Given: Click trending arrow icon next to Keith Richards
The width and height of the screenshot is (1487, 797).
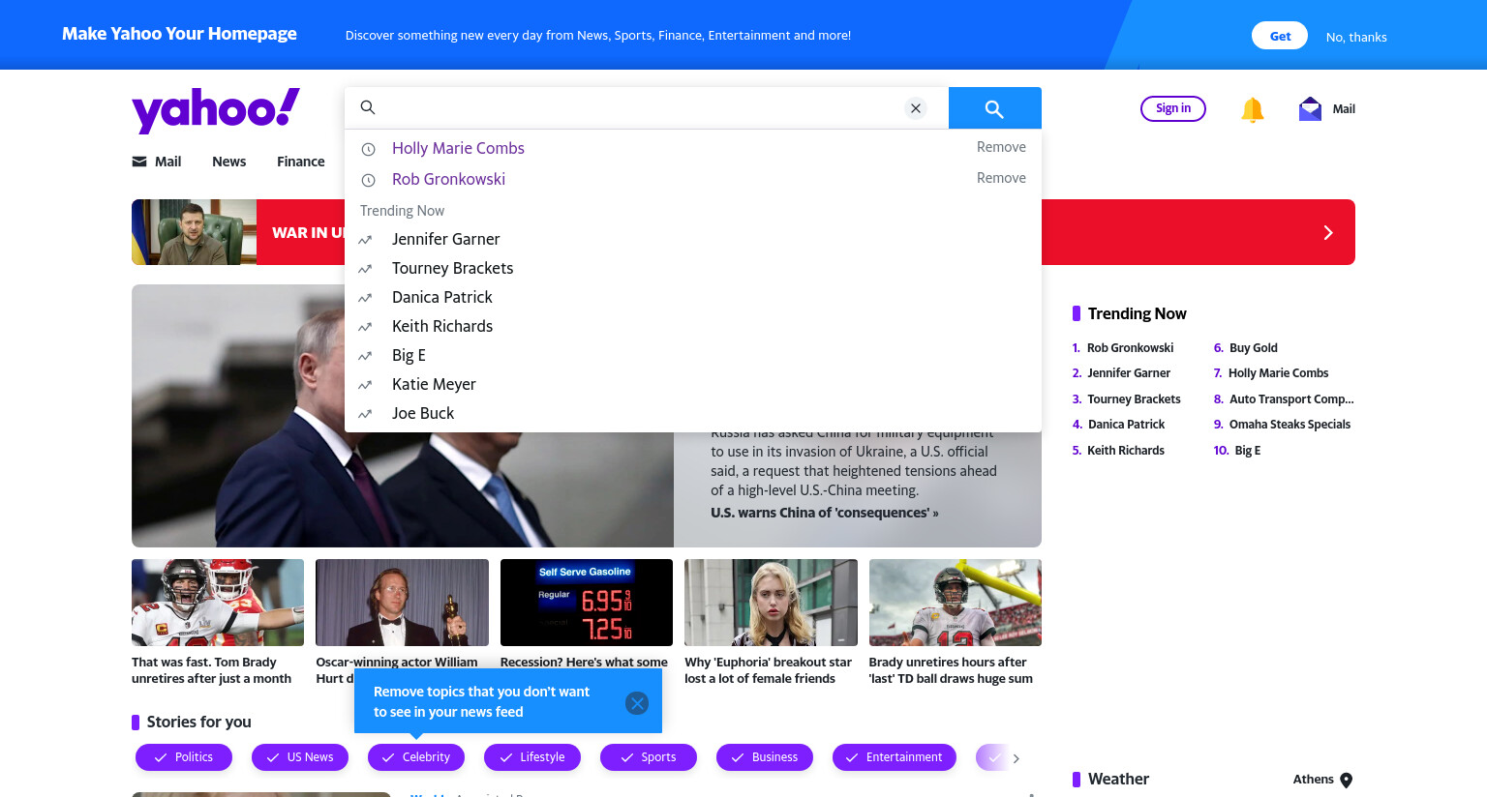Looking at the screenshot, I should coord(365,327).
